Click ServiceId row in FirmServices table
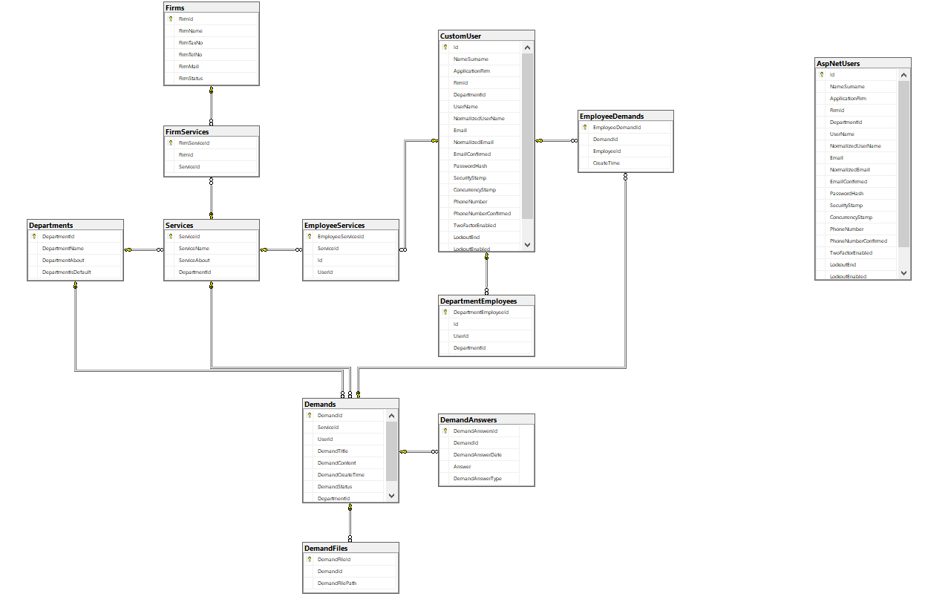 (212, 167)
